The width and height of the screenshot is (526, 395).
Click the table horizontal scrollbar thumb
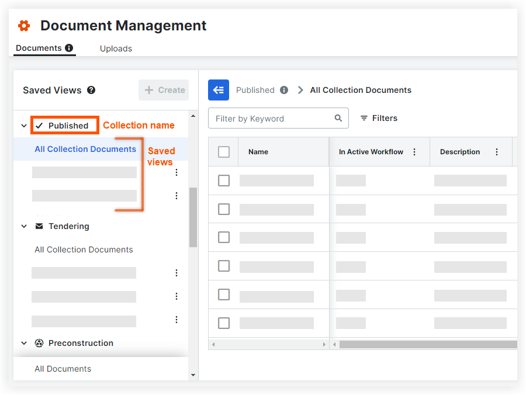(428, 344)
